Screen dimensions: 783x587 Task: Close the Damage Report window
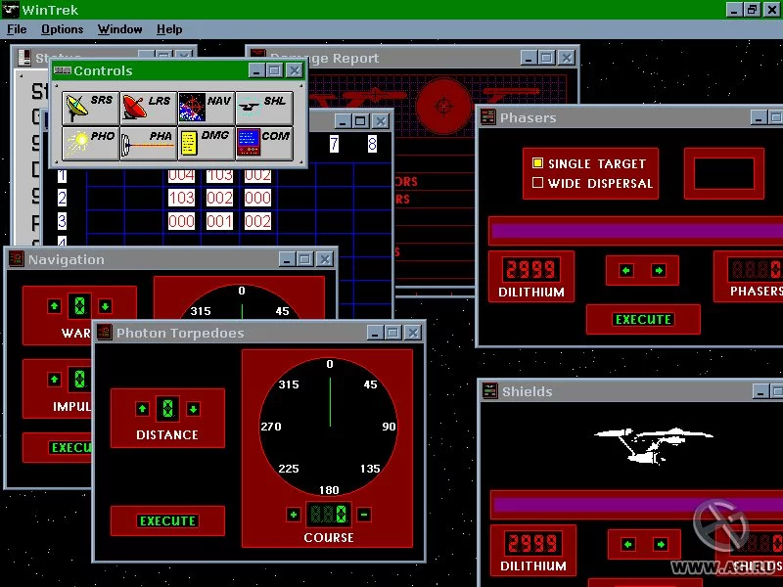[567, 58]
